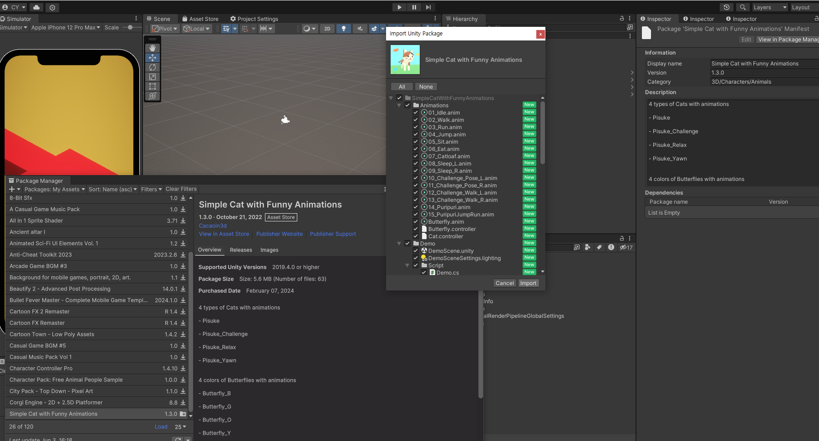Open the version control icon in top bar

tap(52, 7)
